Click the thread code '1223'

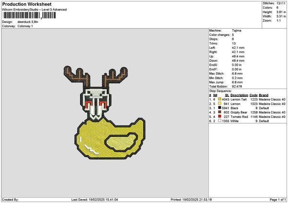tap(254, 99)
